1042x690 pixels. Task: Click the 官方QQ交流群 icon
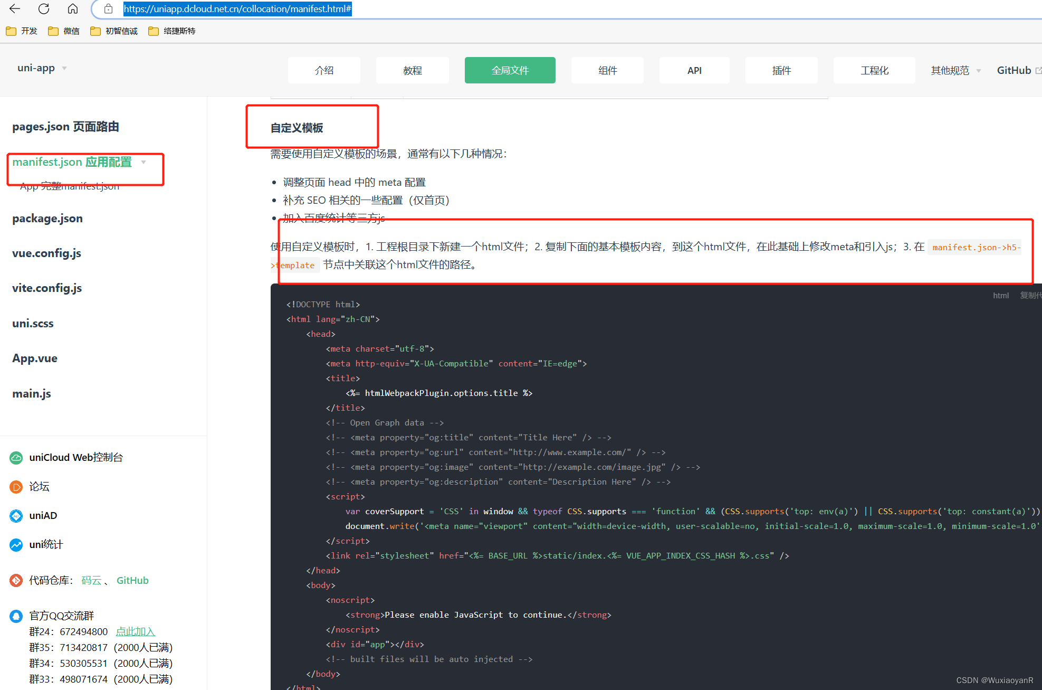(16, 616)
